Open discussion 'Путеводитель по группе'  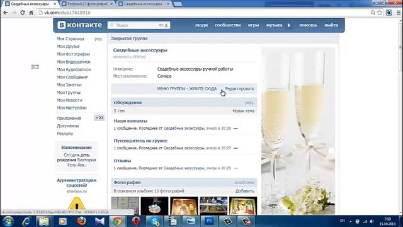pos(140,141)
